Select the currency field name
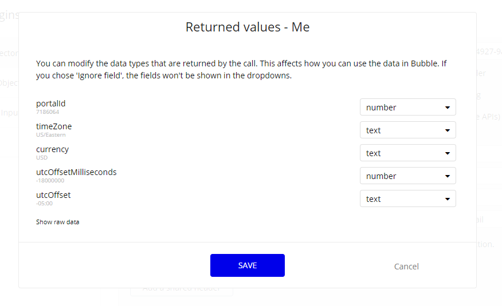This screenshot has width=502, height=306. tap(52, 149)
